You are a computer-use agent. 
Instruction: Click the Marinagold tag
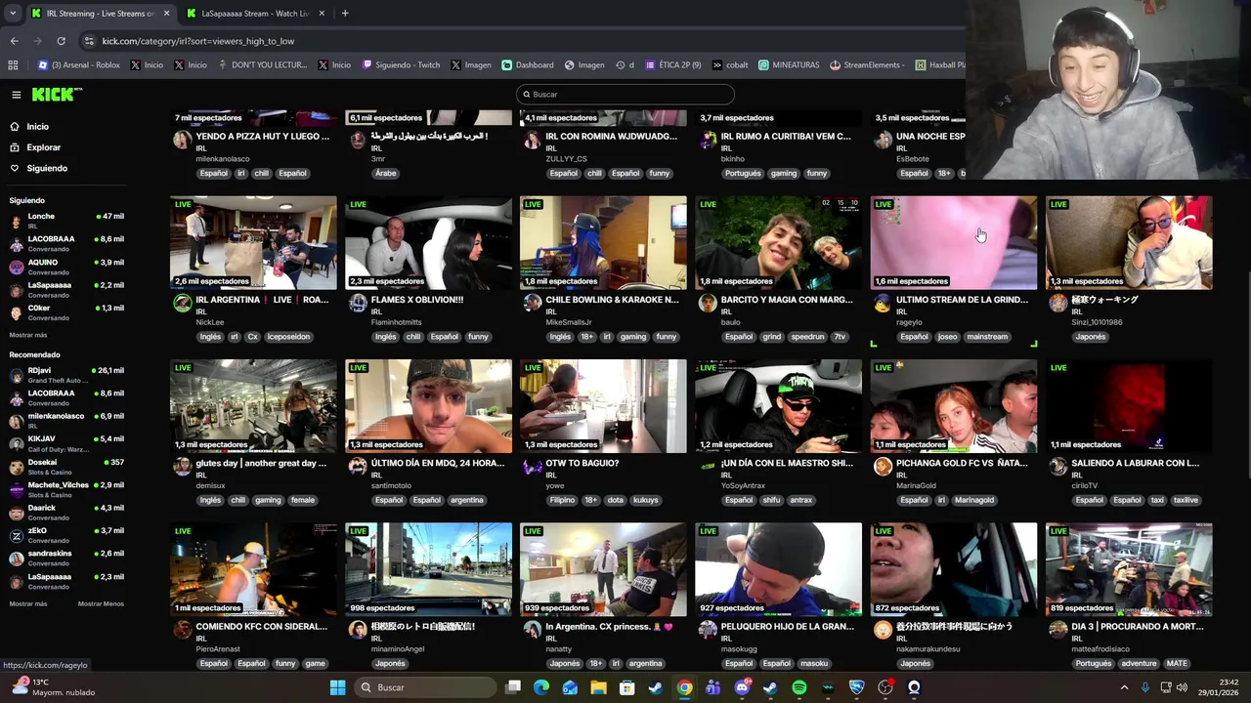pyautogui.click(x=974, y=500)
